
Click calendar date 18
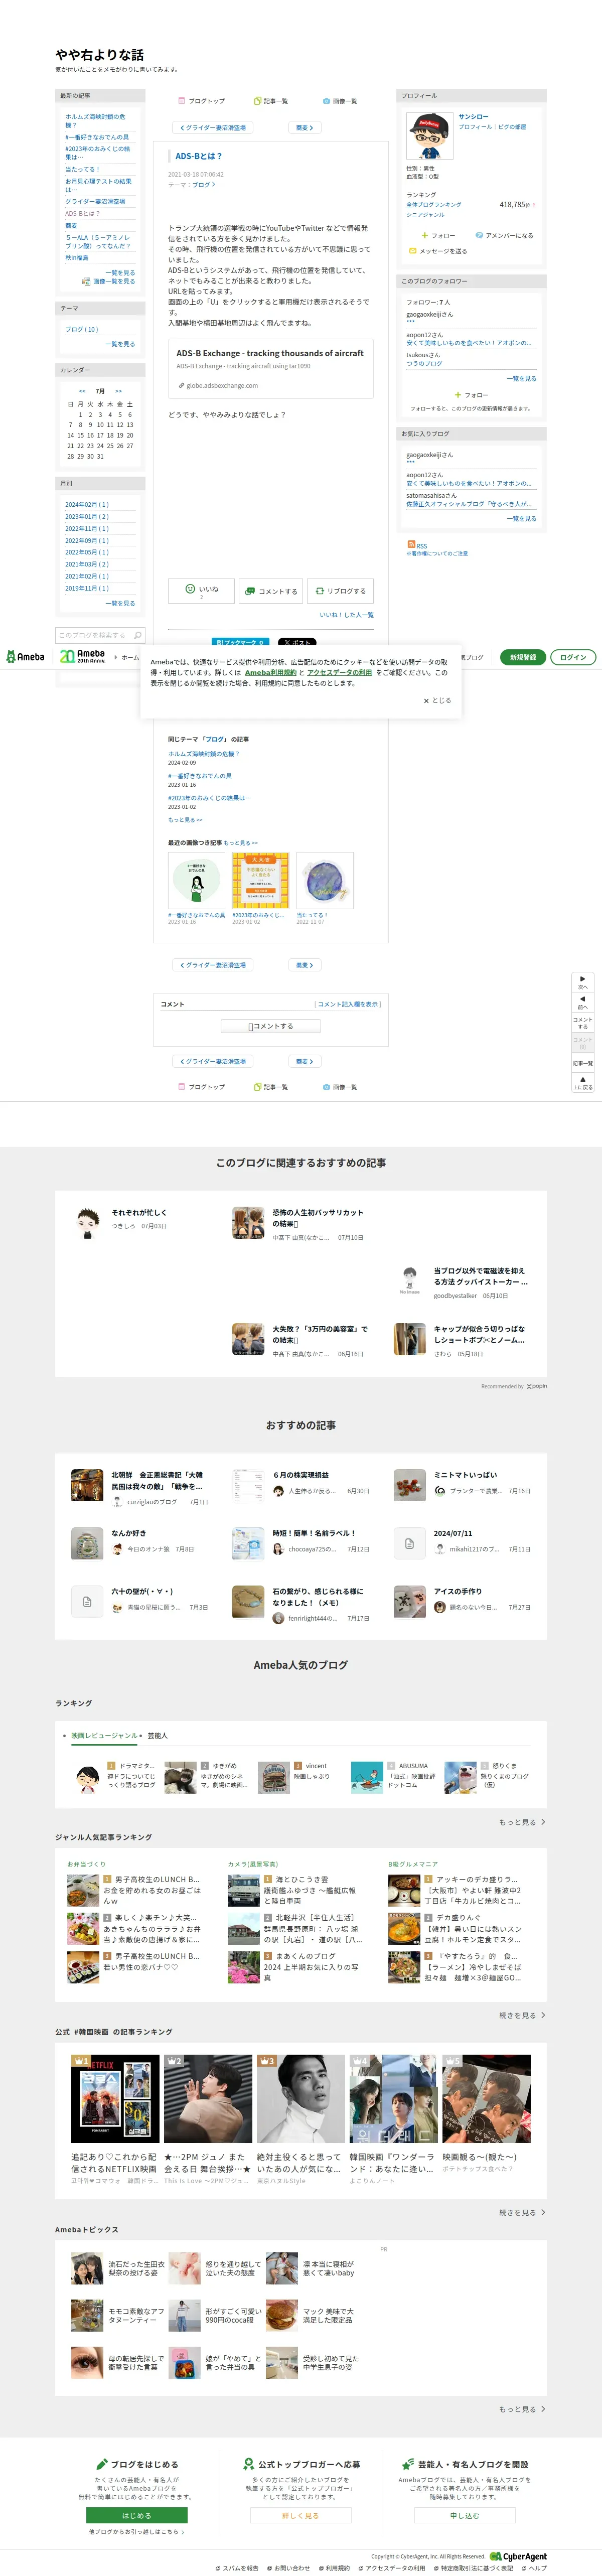(109, 435)
